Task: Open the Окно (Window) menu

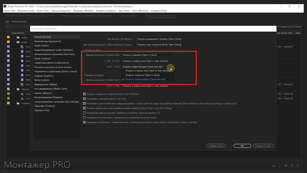Action: [140, 11]
